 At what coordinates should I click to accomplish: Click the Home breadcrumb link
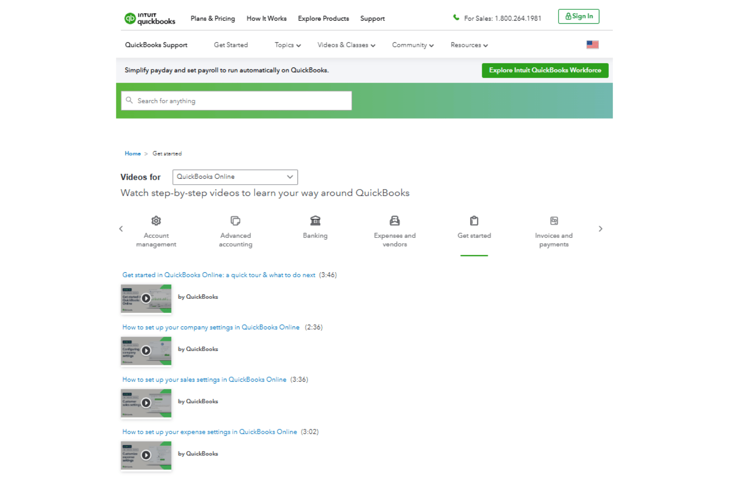[x=133, y=154]
